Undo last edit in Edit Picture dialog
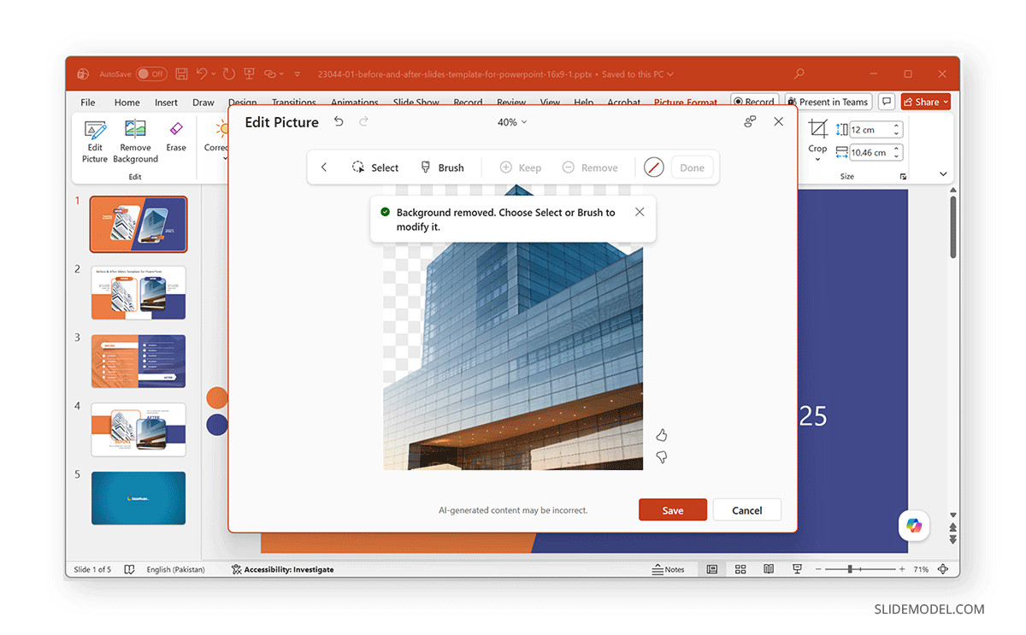Viewport: 1026px width, 635px height. tap(339, 122)
